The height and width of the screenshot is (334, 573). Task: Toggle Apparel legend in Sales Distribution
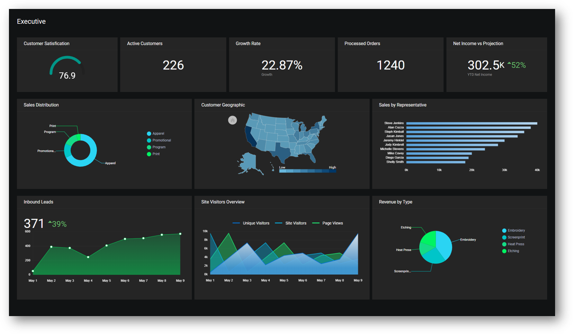[x=155, y=134]
